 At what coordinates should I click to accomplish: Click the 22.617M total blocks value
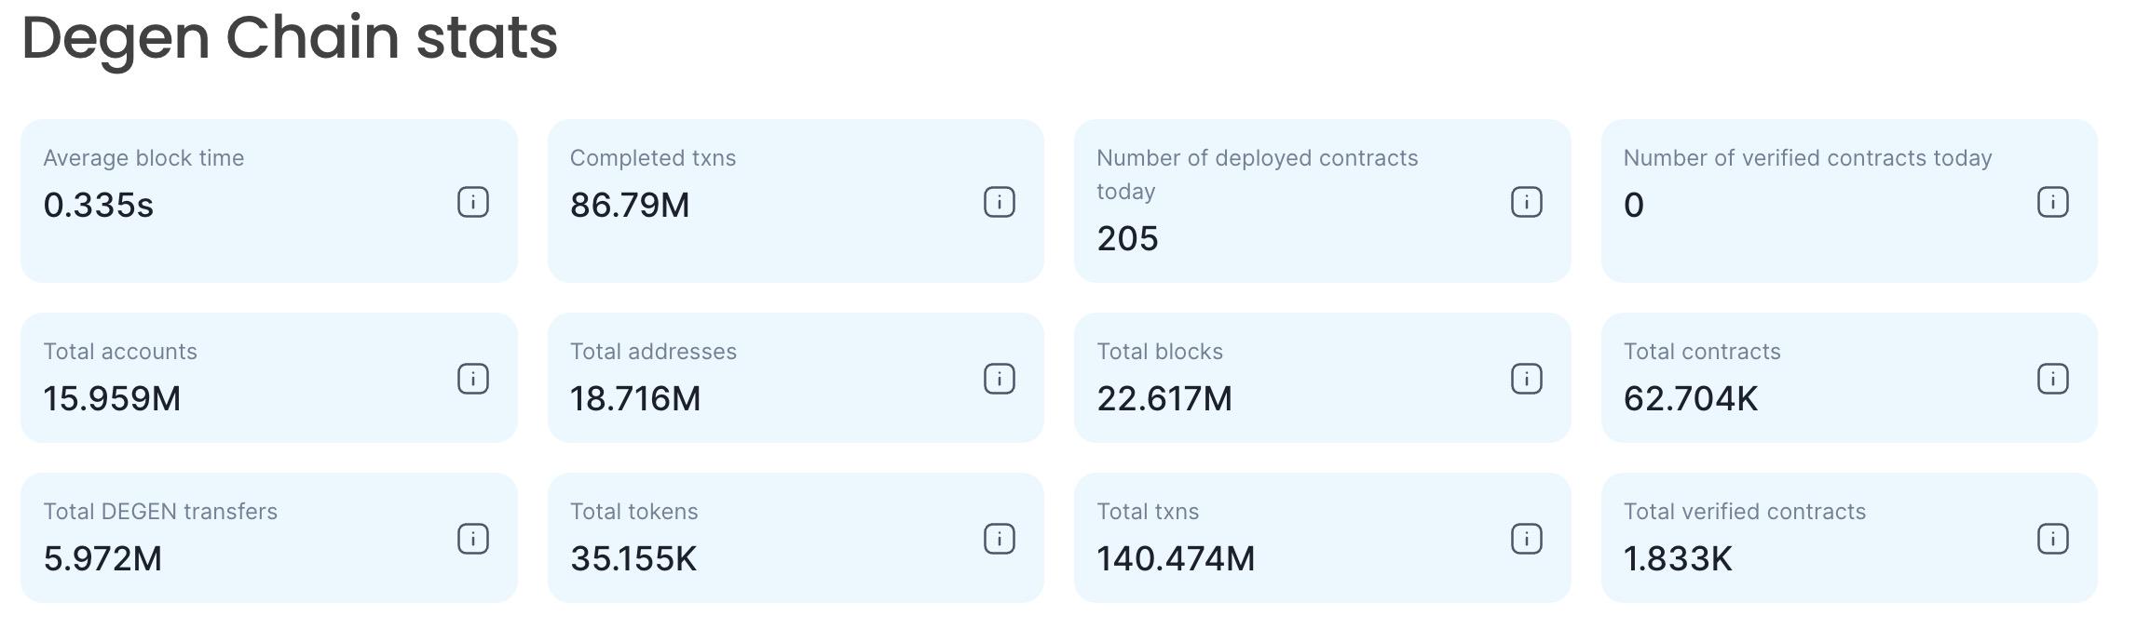1164,399
